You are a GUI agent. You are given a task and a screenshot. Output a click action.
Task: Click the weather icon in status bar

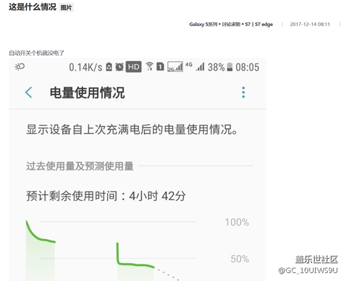20,67
